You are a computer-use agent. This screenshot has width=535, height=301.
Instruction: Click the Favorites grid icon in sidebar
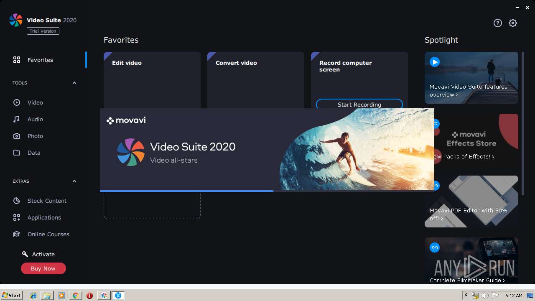point(17,60)
